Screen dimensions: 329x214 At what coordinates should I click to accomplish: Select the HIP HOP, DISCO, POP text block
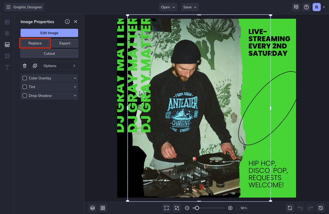point(268,174)
